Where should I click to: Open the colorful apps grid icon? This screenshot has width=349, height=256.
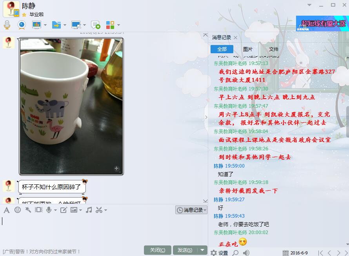tap(110, 25)
